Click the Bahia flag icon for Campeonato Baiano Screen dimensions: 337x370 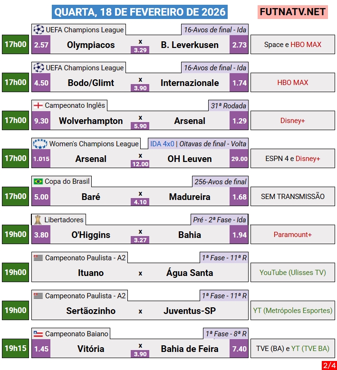coord(38,334)
